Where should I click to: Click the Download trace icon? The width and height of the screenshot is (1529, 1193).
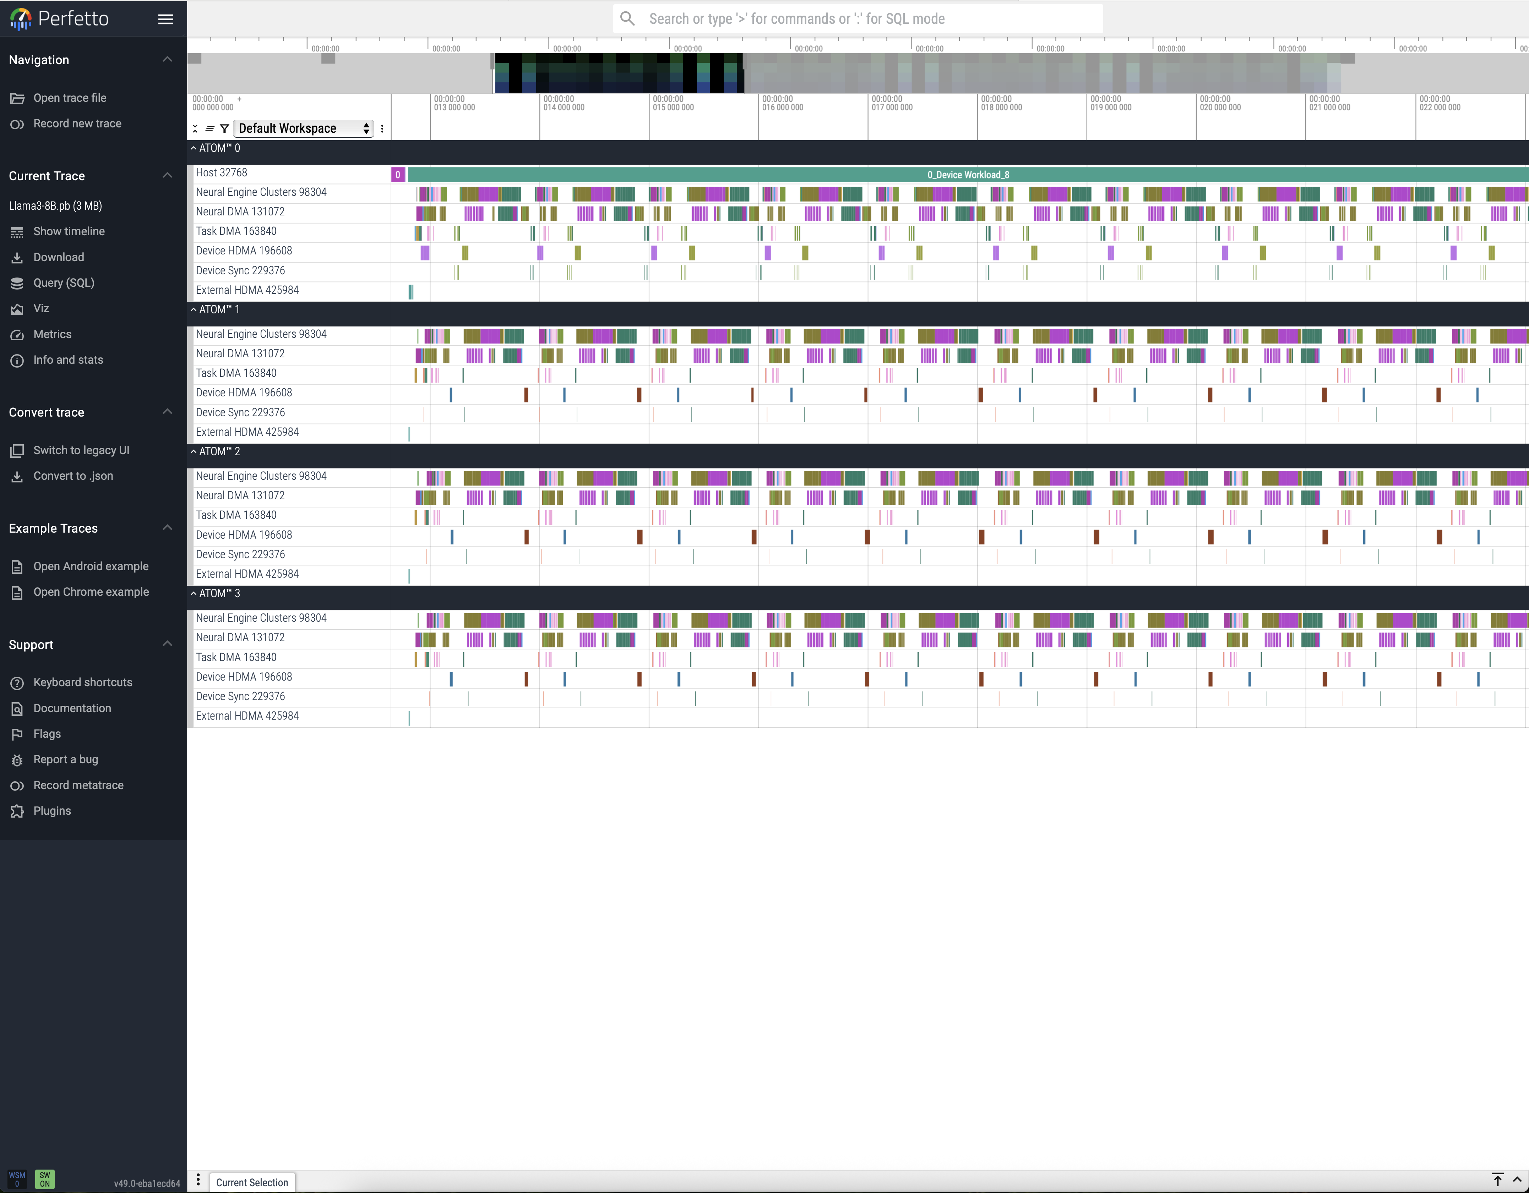(x=17, y=258)
